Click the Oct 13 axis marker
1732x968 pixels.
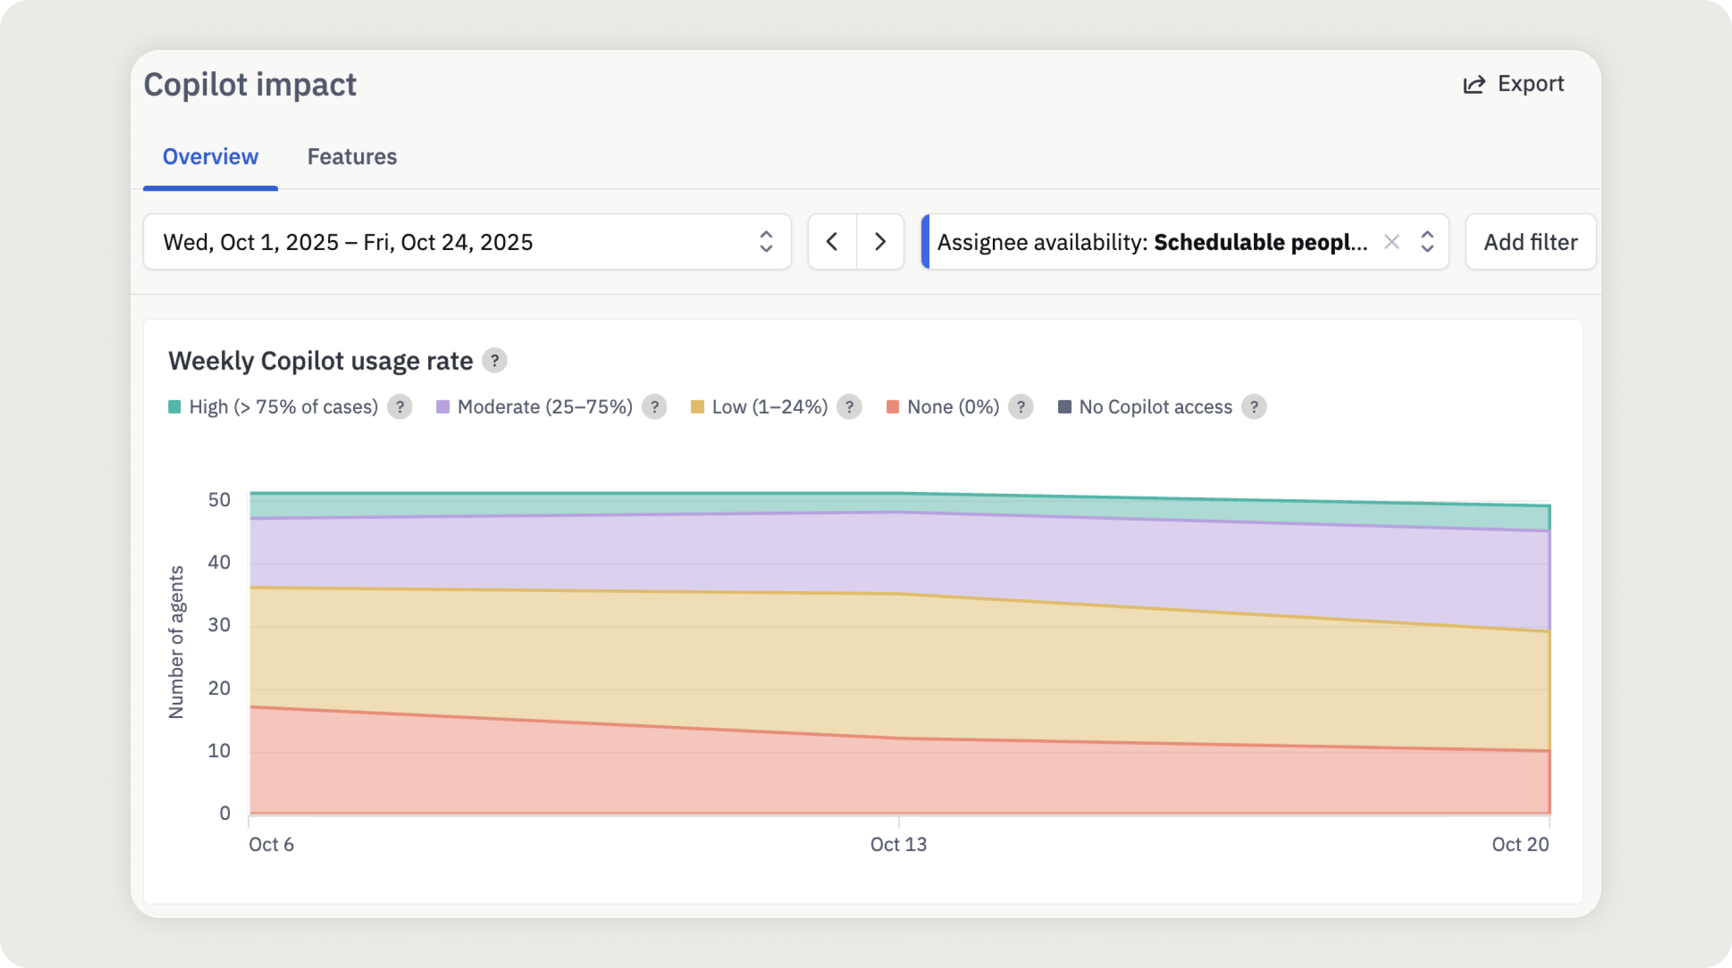898,844
